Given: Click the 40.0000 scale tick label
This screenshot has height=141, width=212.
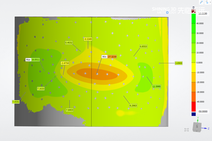Looking at the screenshot, I should point(200,23).
